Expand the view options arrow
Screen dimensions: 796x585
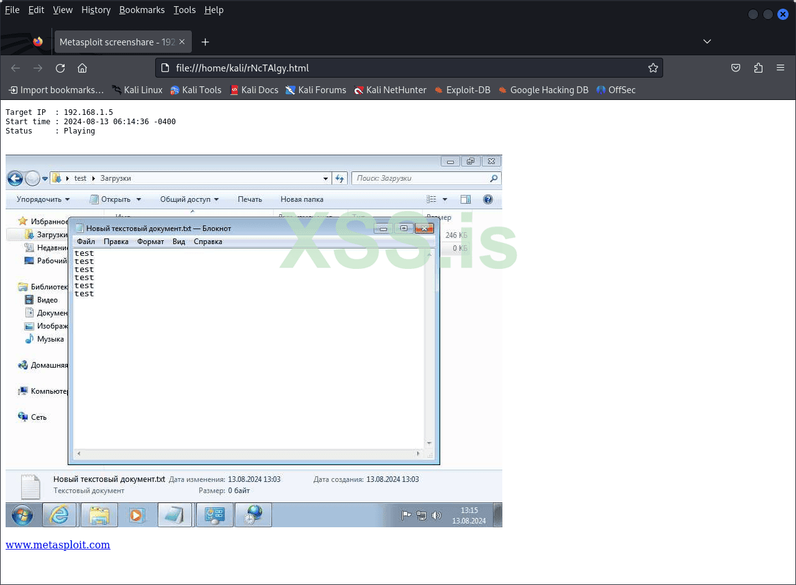tap(445, 199)
